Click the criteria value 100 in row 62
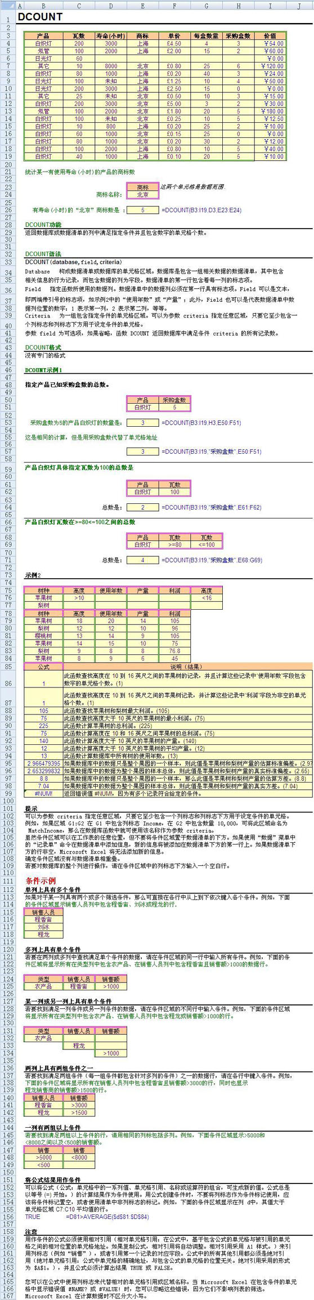 pos(175,492)
